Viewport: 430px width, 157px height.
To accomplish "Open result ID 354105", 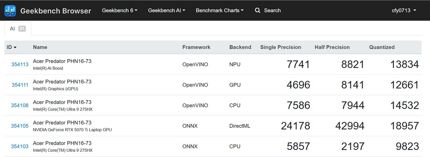I will [x=20, y=126].
